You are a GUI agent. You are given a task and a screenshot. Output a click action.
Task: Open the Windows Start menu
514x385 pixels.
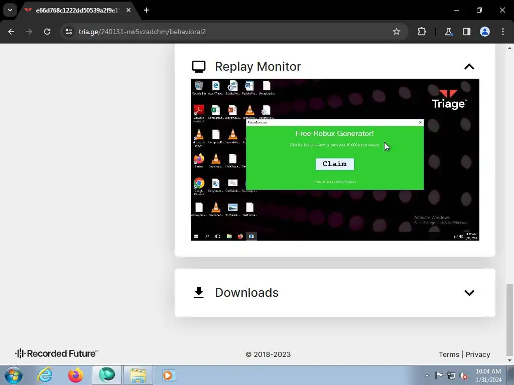coord(14,375)
